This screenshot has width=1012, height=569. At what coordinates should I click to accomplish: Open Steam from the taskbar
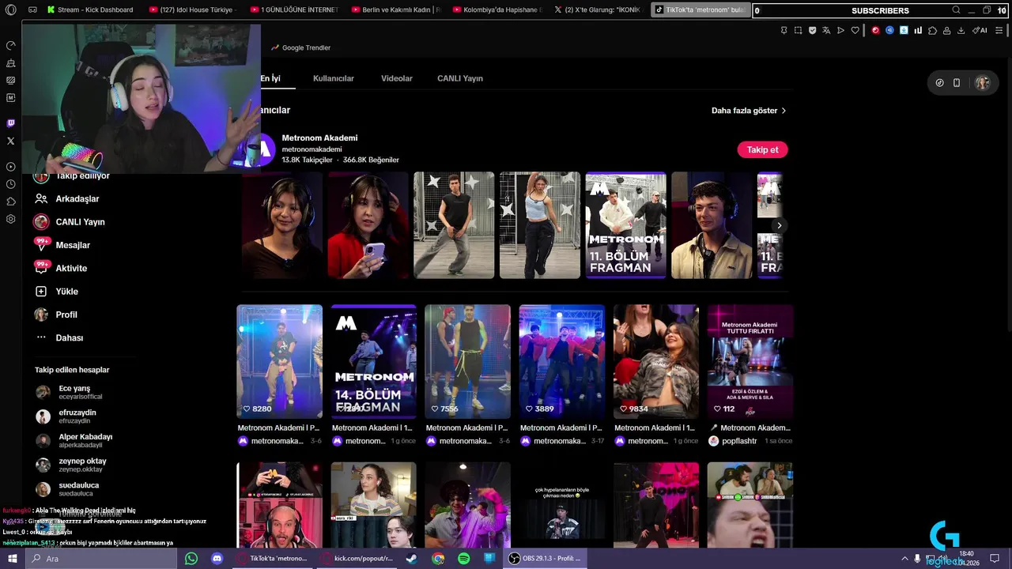(x=411, y=559)
